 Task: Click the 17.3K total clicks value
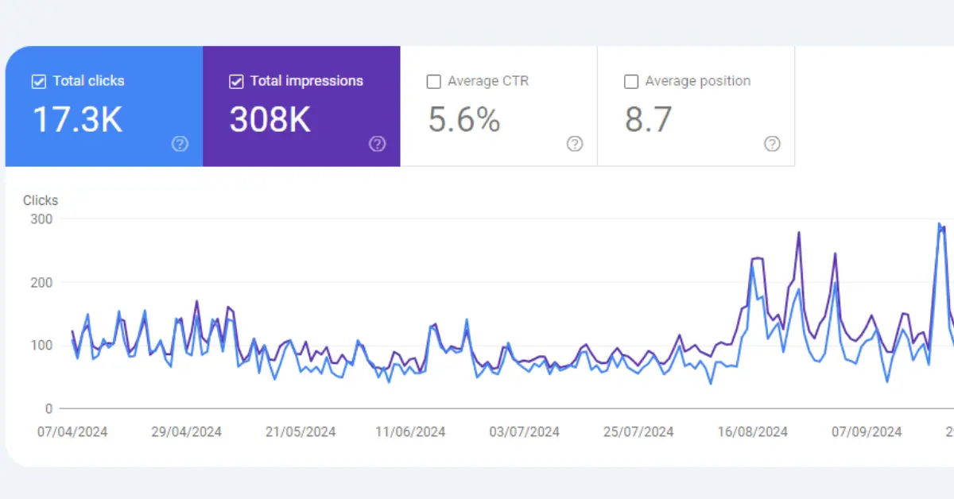pyautogui.click(x=77, y=119)
